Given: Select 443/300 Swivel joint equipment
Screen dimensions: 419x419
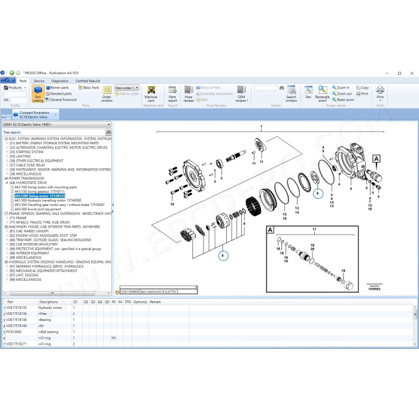Looking at the screenshot, I should point(38,209).
